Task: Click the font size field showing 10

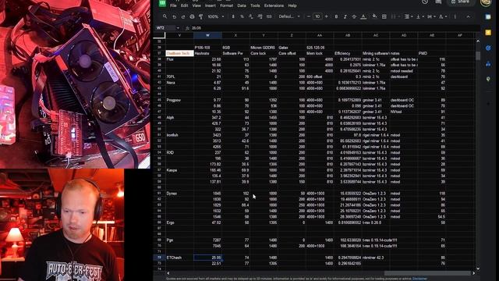Action: (x=317, y=16)
